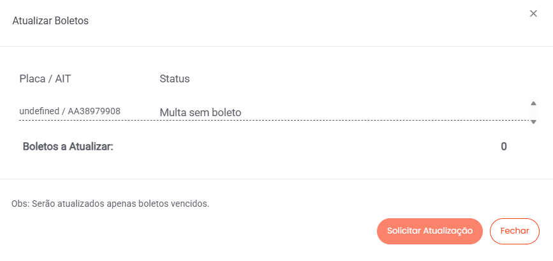Screen dimensions: 553x261
Task: Click the Boletos a Atualizar label
Action: point(68,146)
